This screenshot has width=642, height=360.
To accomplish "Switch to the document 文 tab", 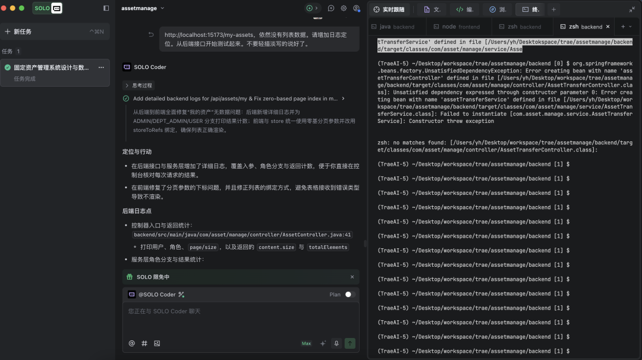I will coord(432,10).
